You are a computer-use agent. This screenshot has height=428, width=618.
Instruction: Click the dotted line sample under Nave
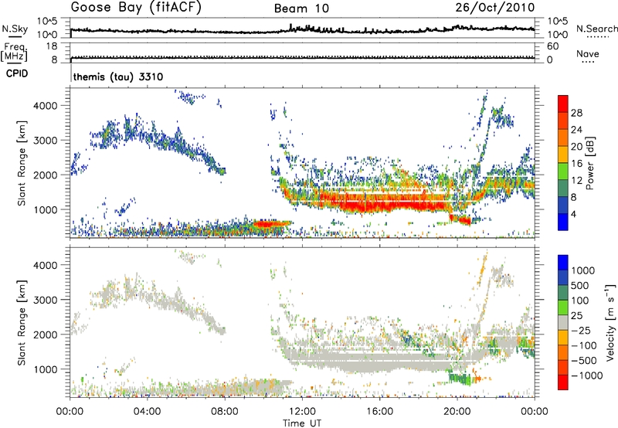588,63
